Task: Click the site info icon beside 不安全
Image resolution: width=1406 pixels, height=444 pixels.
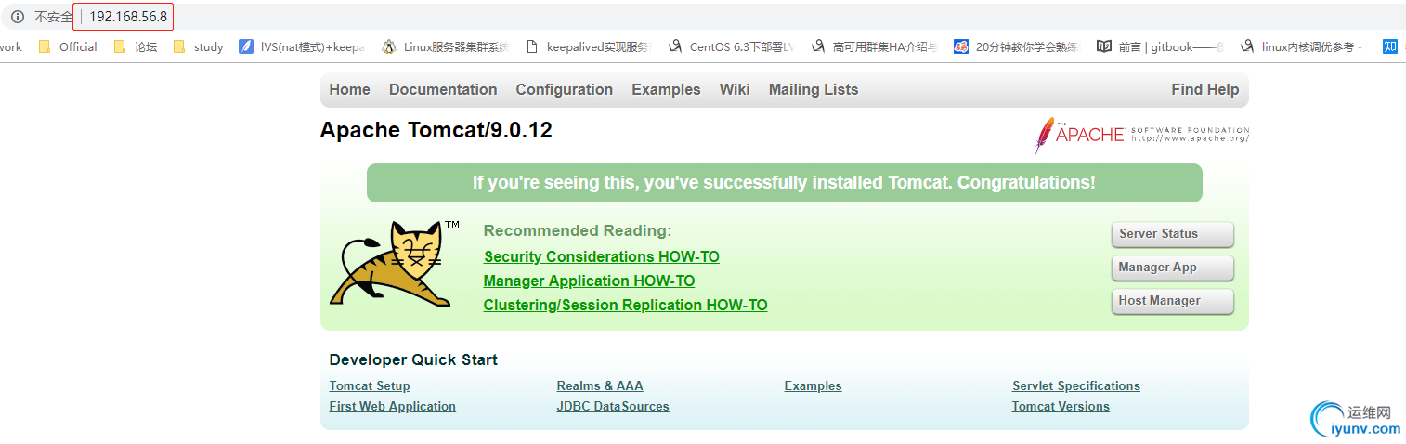Action: coord(18,17)
